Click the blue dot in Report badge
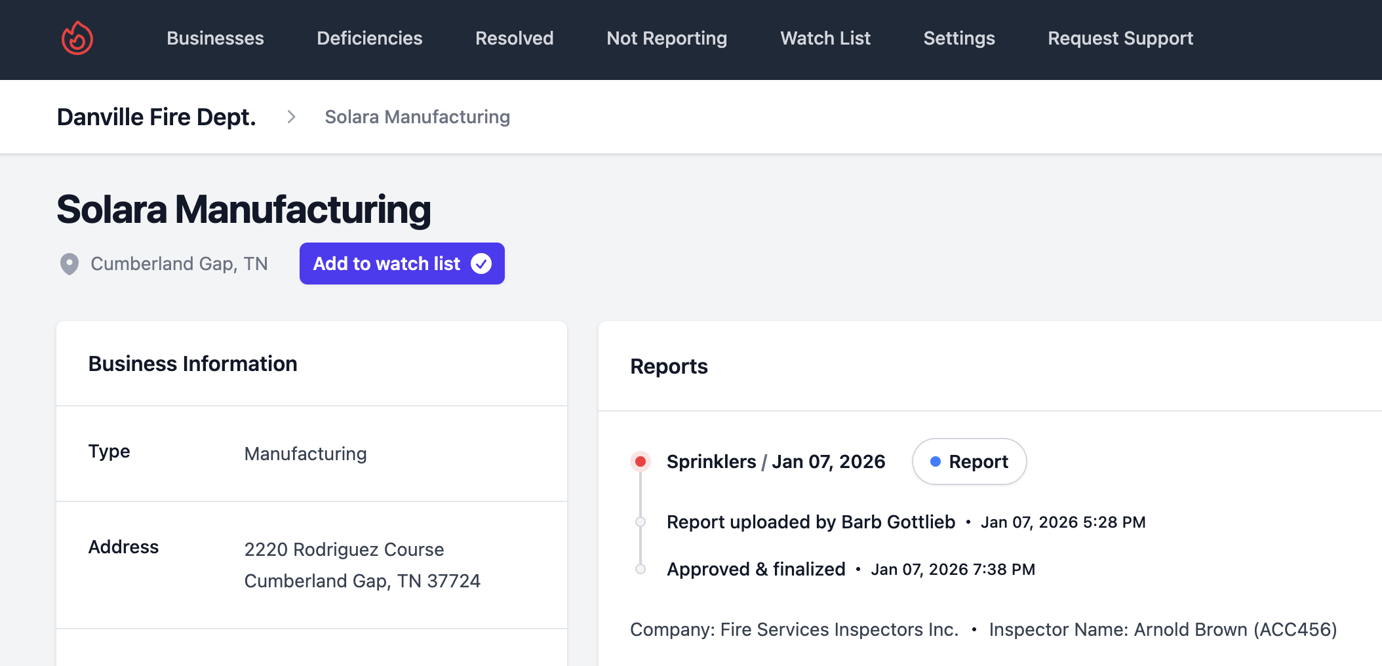1382x666 pixels. pos(936,461)
